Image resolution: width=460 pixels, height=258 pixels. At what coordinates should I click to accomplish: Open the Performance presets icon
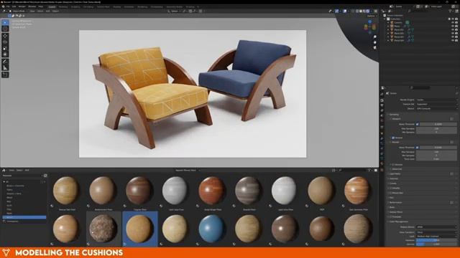[452, 202]
